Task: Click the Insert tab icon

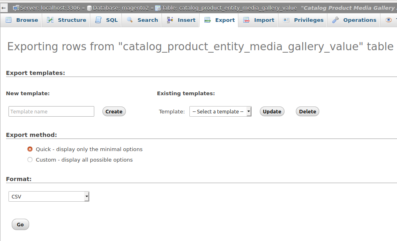Action: tap(170, 20)
